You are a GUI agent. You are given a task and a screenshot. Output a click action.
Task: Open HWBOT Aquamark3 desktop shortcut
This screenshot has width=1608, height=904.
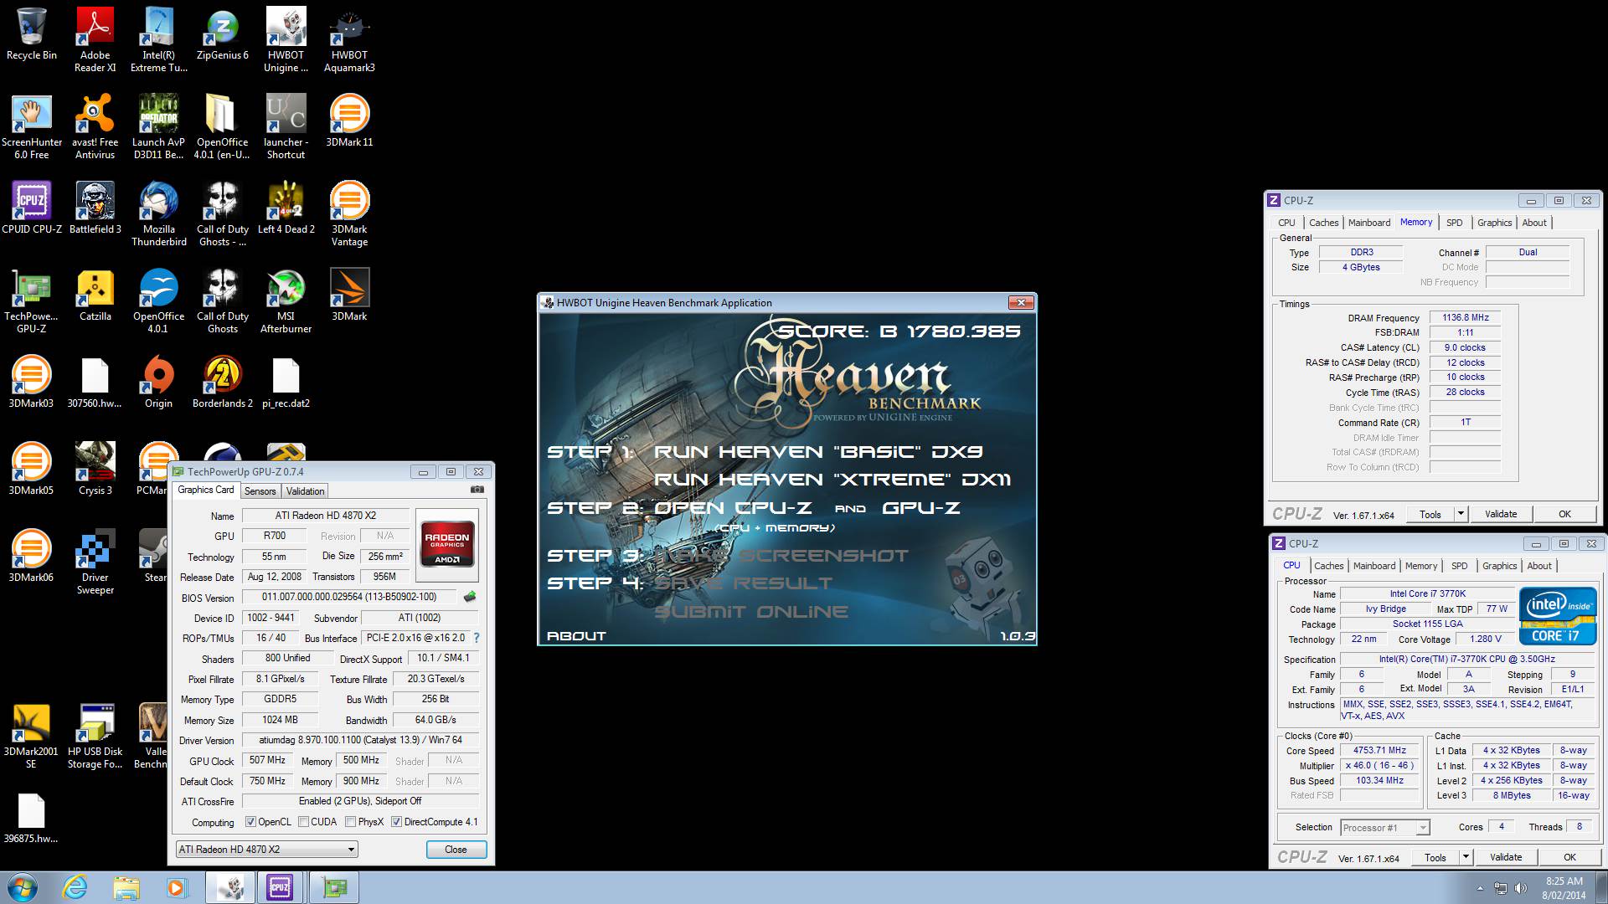point(349,39)
